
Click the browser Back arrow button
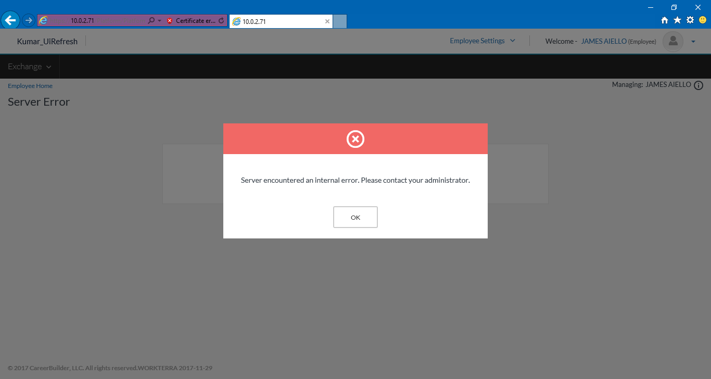(10, 21)
